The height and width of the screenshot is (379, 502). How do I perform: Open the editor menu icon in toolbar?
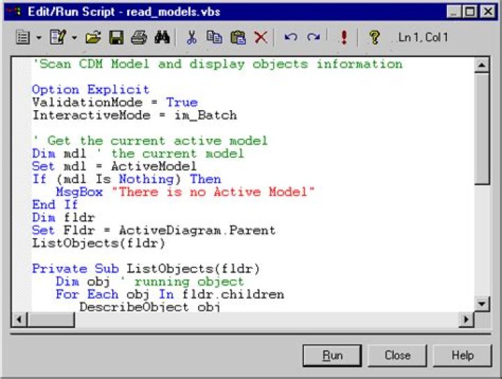pos(23,38)
